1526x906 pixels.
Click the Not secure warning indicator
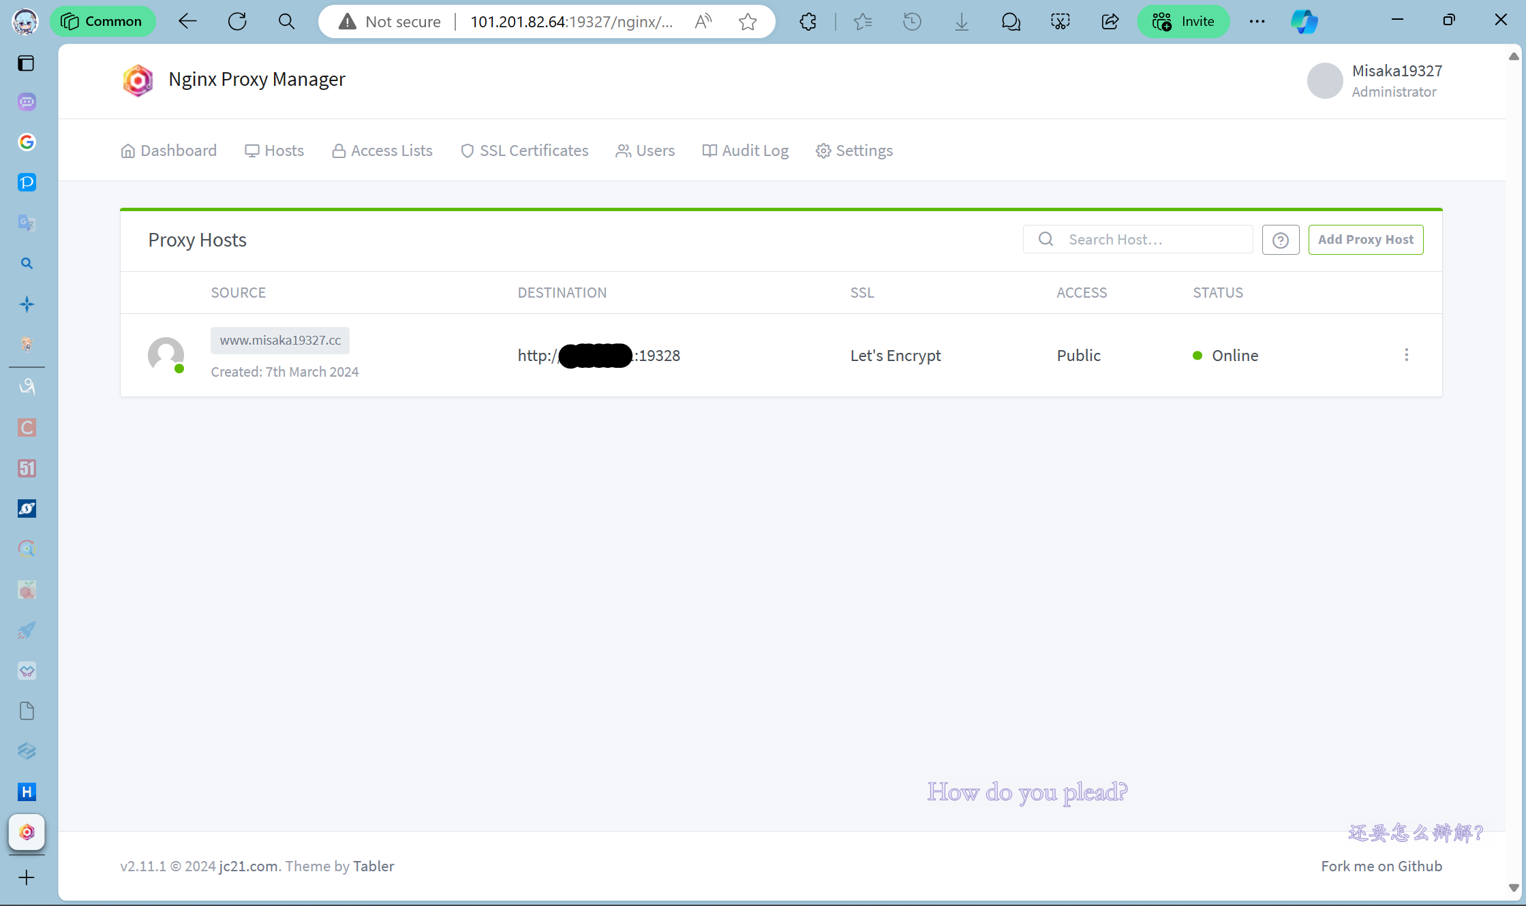click(390, 21)
